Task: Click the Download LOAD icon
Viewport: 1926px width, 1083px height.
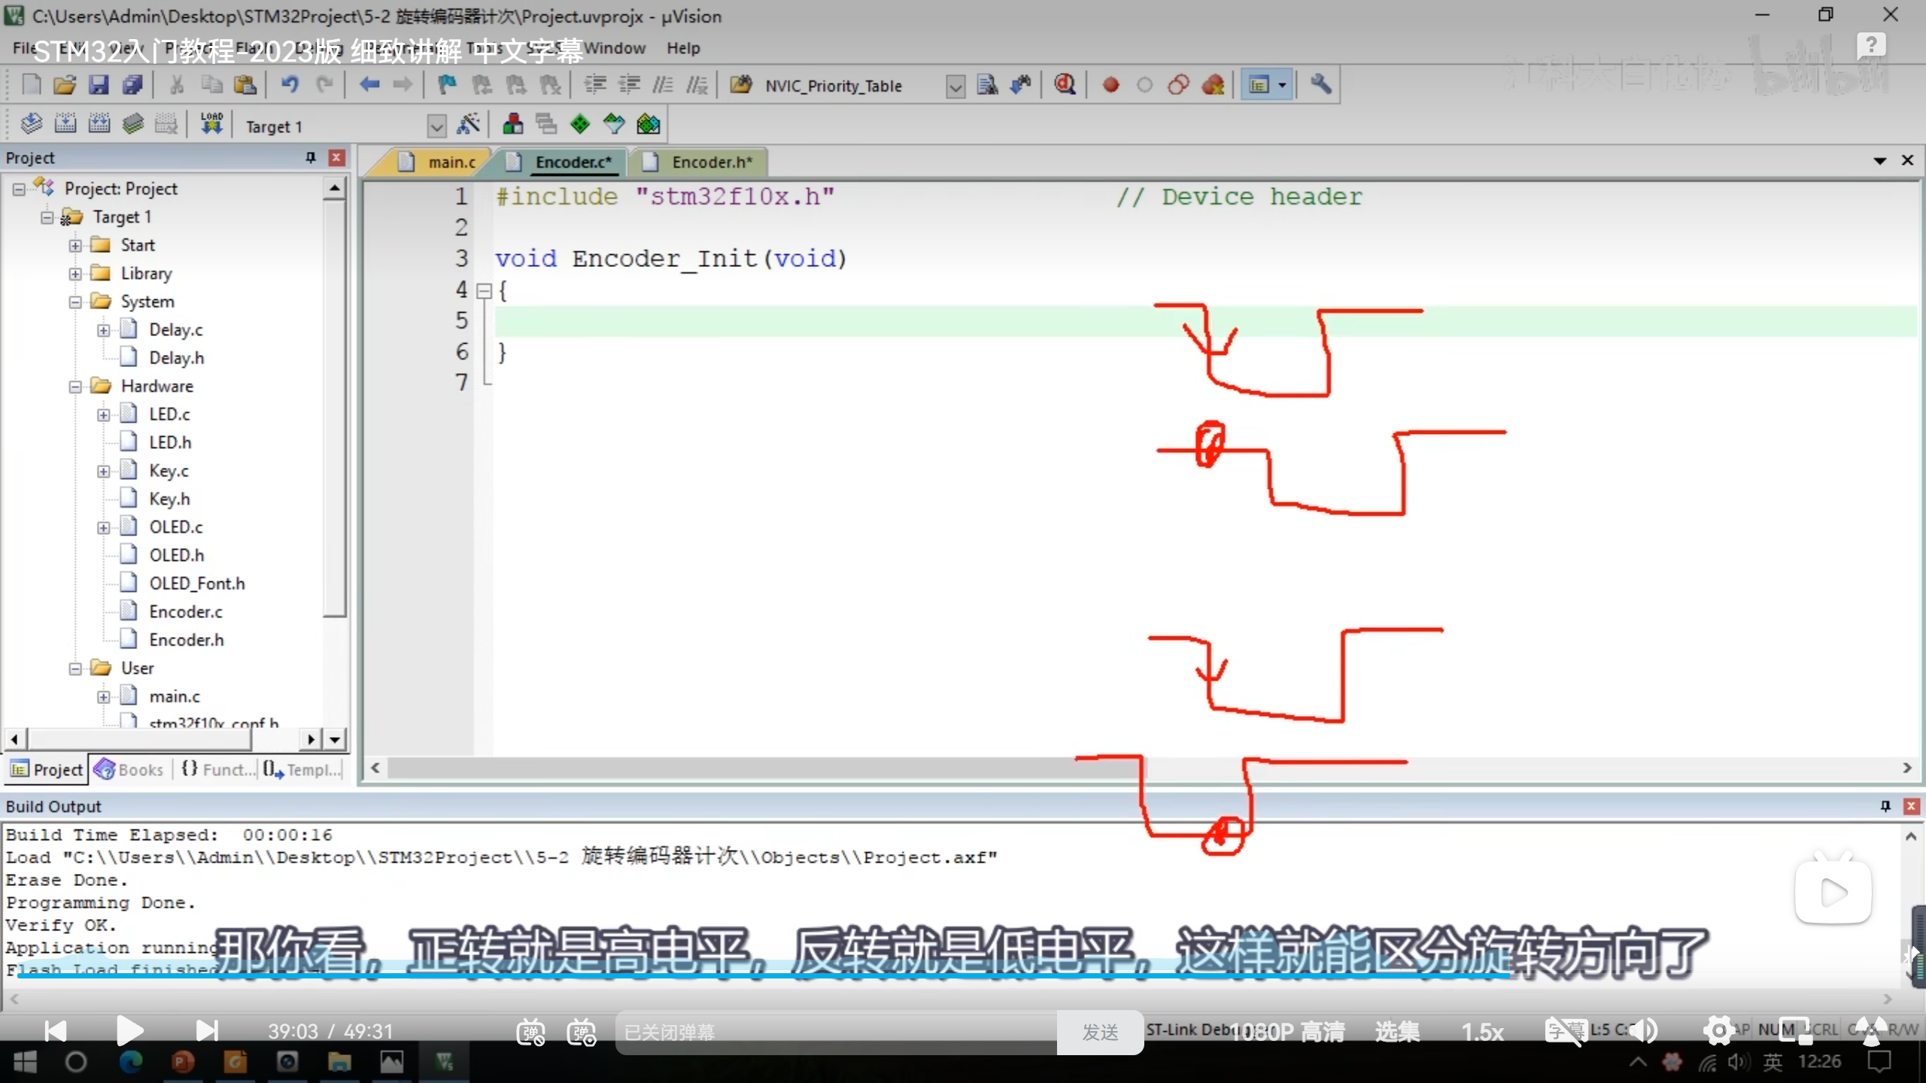Action: (211, 124)
